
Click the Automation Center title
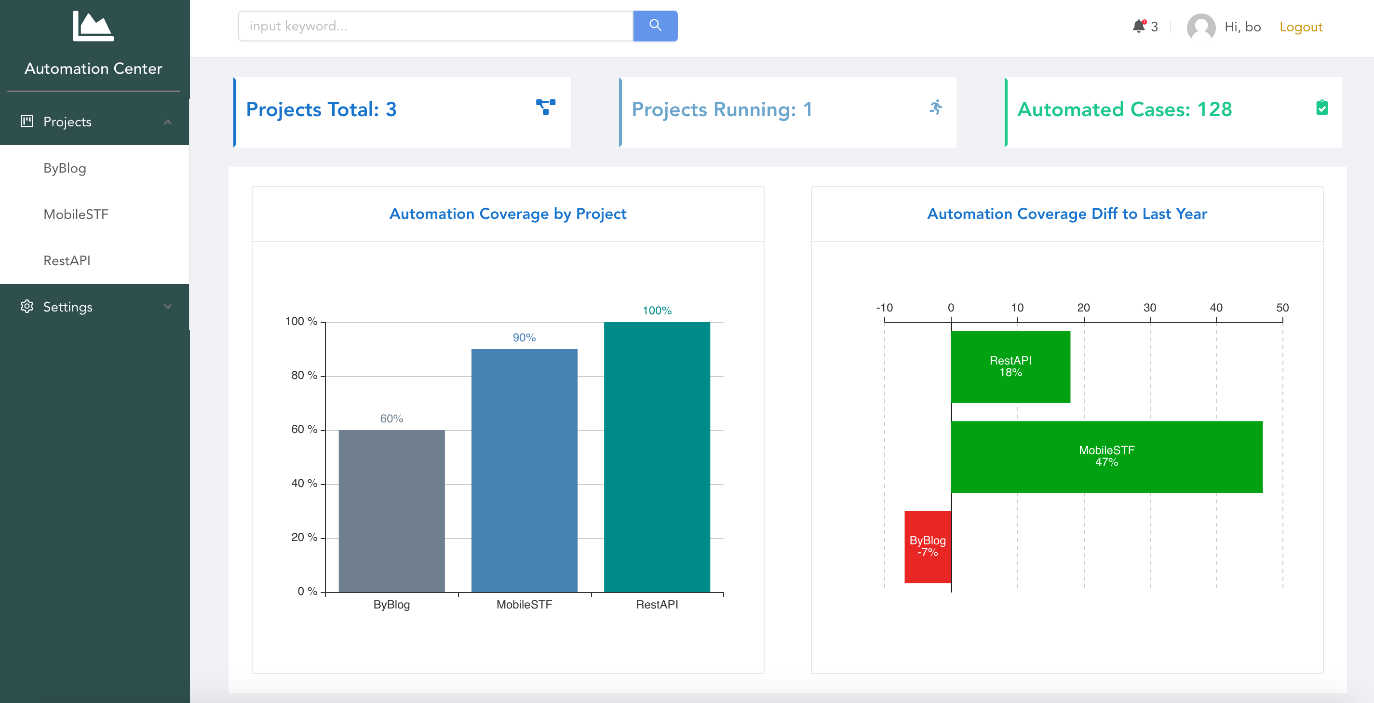tap(94, 68)
